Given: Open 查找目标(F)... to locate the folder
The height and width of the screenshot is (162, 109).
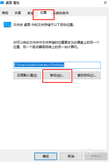Looking at the screenshot, I should [x=87, y=75].
